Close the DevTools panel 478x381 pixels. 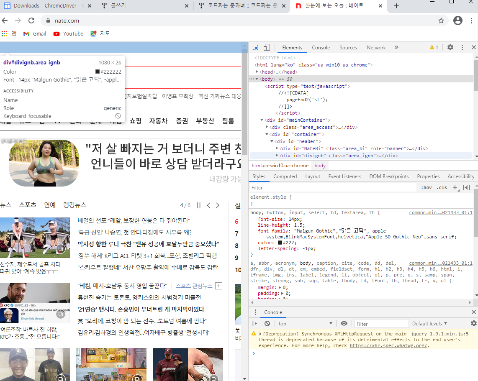[473, 48]
